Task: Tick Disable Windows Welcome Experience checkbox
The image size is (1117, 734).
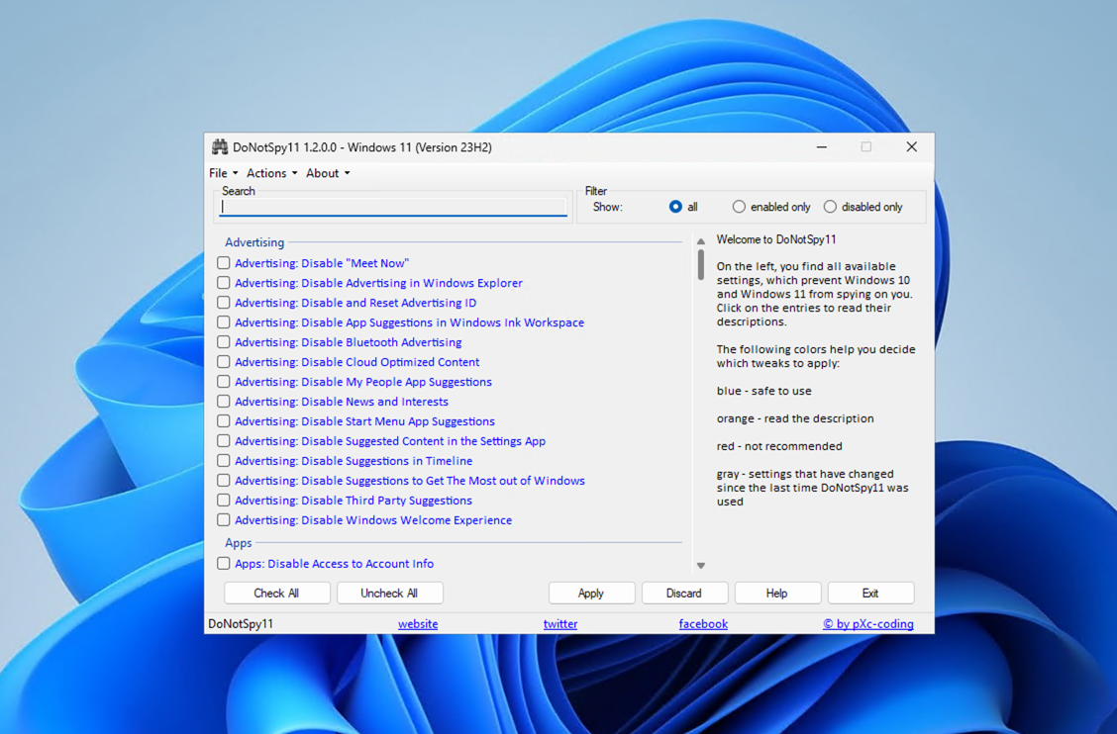Action: [224, 519]
